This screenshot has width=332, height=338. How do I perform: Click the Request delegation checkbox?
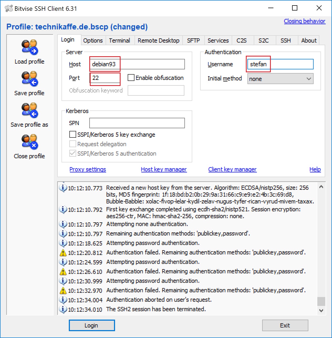[72, 144]
